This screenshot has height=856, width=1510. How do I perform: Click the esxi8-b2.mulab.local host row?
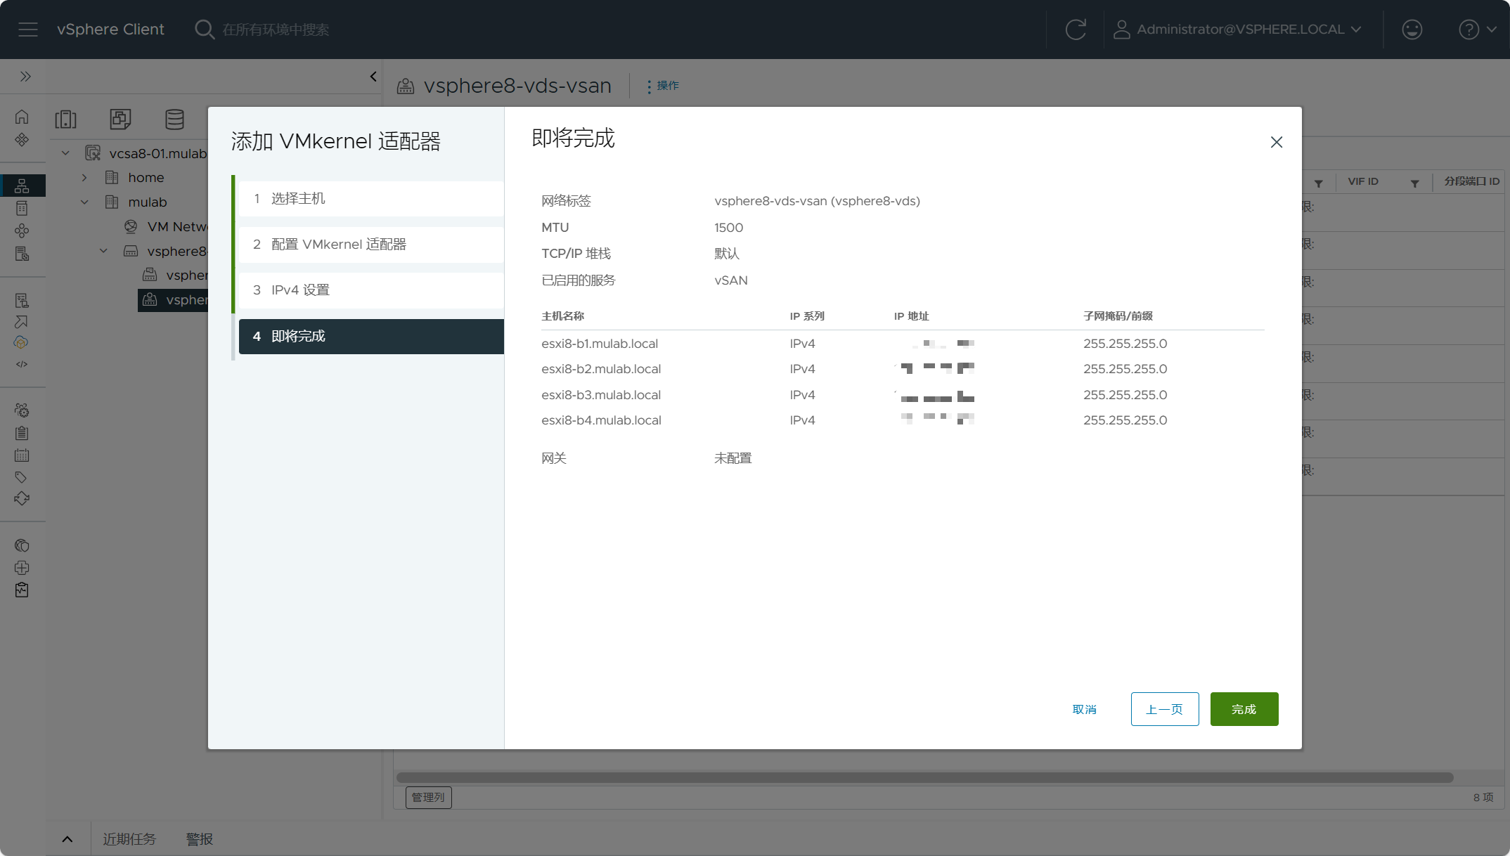[x=903, y=369]
